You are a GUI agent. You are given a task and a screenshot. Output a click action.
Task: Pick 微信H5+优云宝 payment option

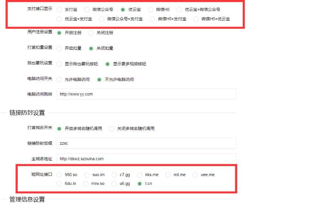[196, 19]
